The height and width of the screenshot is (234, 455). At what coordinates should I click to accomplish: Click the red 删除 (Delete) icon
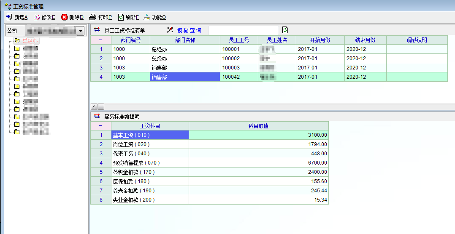coord(64,17)
